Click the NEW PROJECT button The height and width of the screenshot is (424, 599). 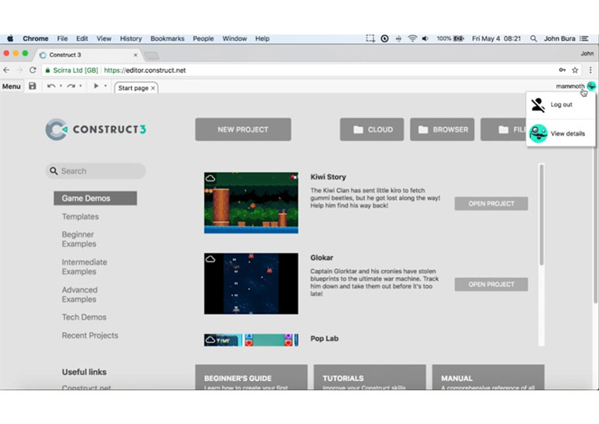[x=243, y=129]
